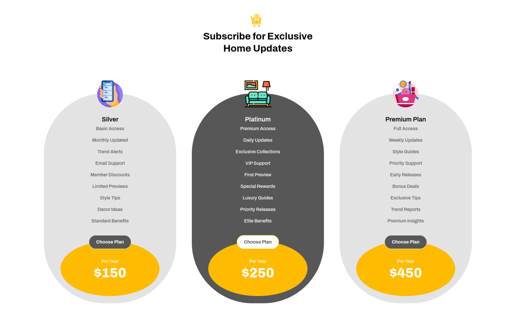Click the Platinum sofa and lamp icon
Screen dimensions: 512x329
point(258,94)
